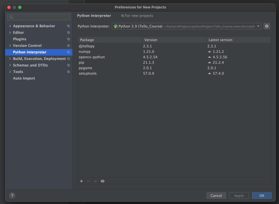Viewport: 279px width, 204px height.
Task: Click the copy icon beside Build, Execution, Deployment
Action: 68,59
